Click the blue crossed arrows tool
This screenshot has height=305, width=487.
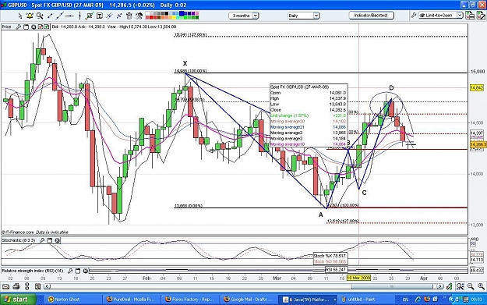click(119, 16)
